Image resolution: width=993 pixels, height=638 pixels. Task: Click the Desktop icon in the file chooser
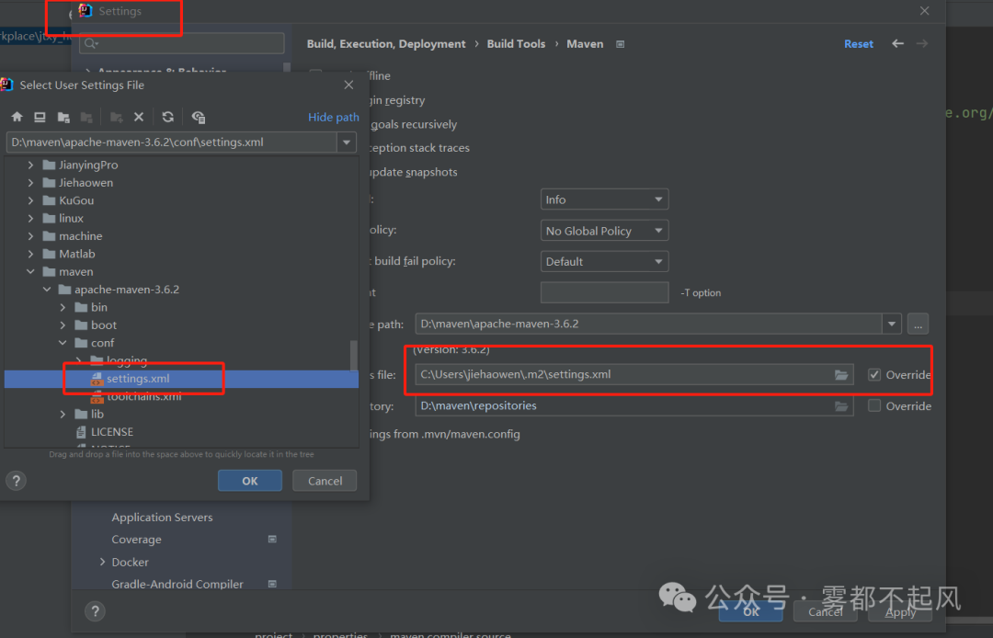point(39,117)
